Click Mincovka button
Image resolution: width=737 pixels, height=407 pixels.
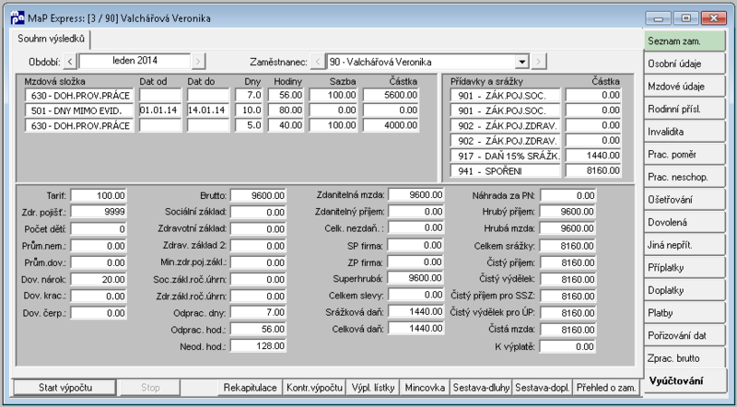click(426, 388)
